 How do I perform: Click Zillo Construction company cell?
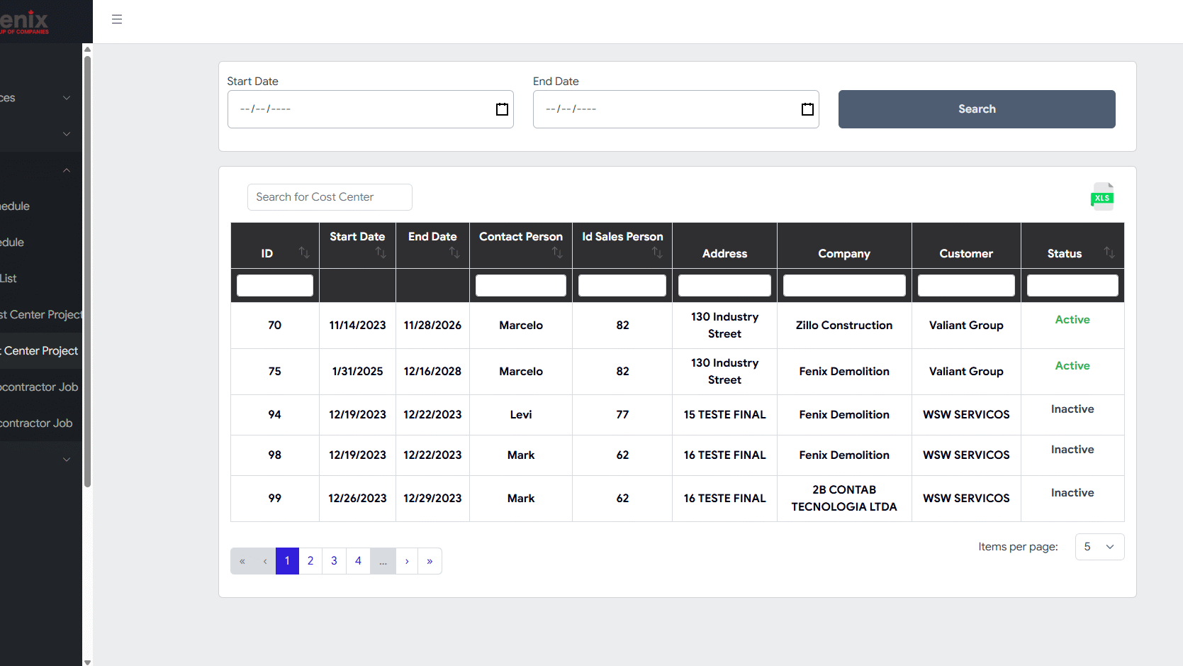pyautogui.click(x=844, y=326)
